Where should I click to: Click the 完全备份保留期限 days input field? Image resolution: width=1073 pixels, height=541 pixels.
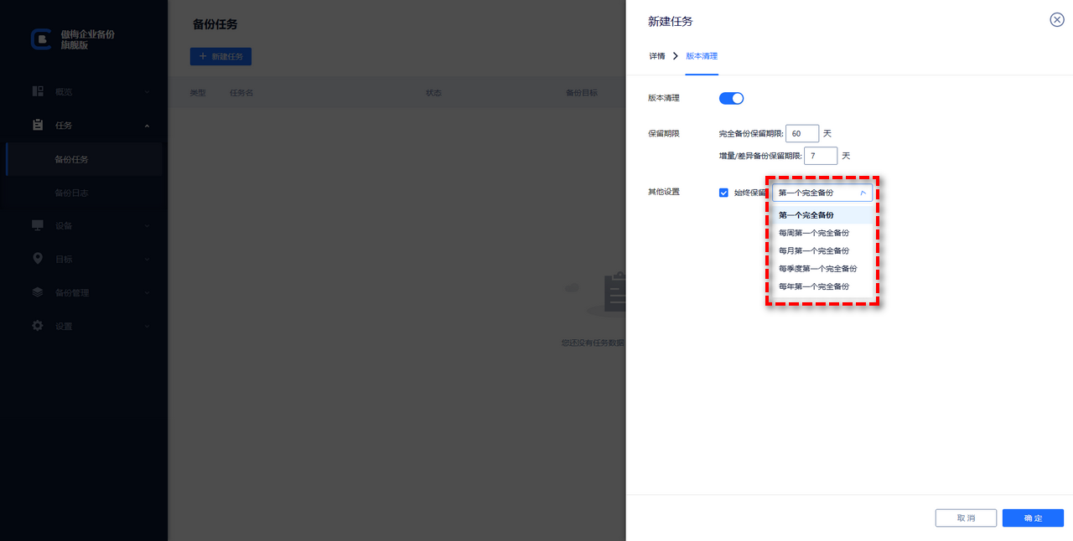[802, 134]
